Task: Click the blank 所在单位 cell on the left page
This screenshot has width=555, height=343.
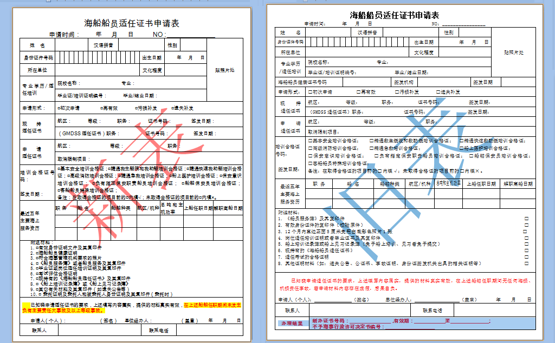Action: click(97, 70)
